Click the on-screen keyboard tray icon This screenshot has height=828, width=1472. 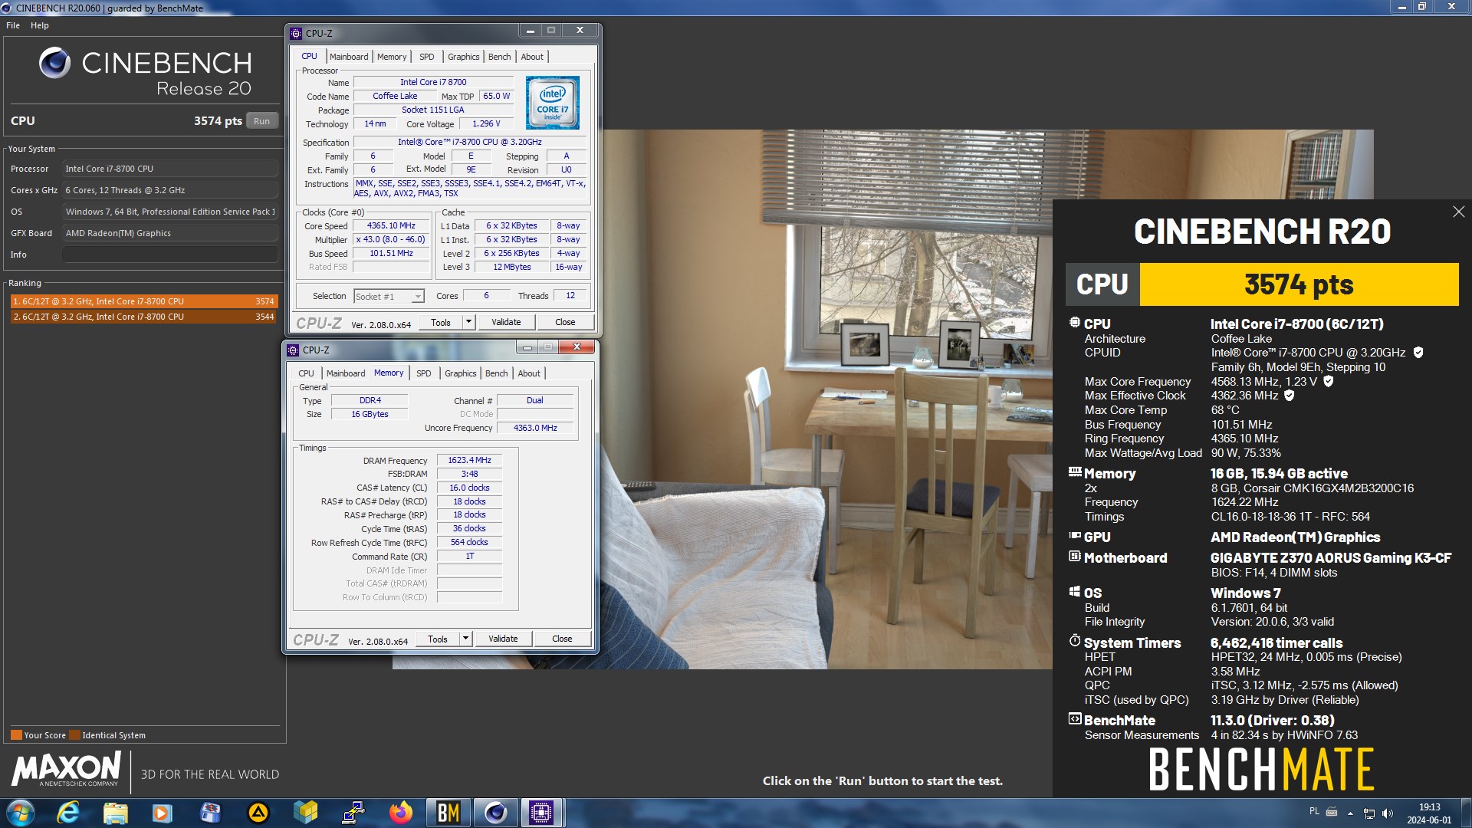click(x=1332, y=812)
